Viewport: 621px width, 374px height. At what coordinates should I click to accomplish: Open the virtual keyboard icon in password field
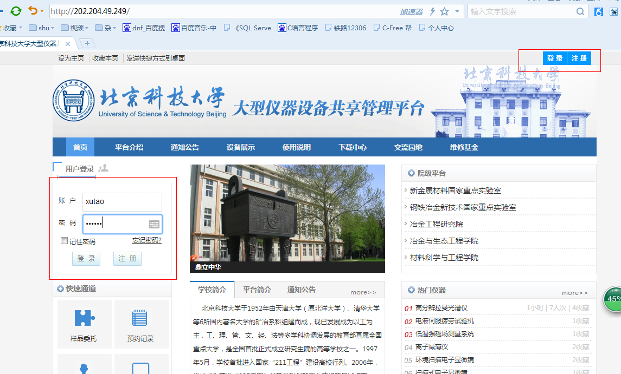[154, 224]
